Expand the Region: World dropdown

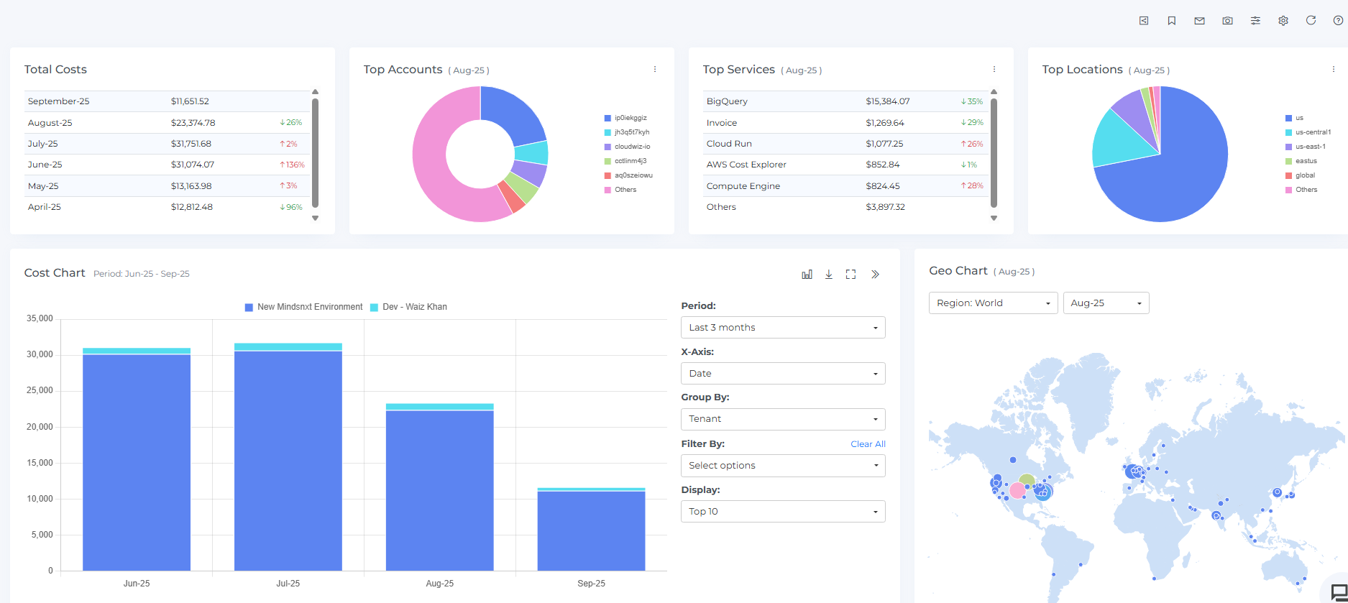pyautogui.click(x=992, y=303)
